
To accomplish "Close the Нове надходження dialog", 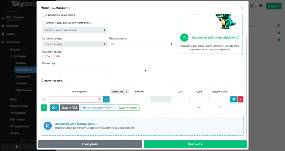I will click(242, 8).
